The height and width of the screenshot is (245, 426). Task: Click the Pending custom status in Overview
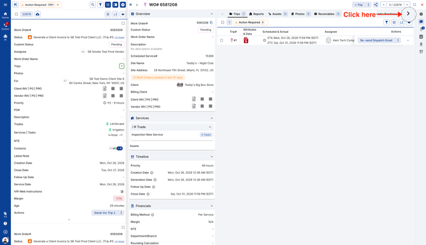[205, 30]
